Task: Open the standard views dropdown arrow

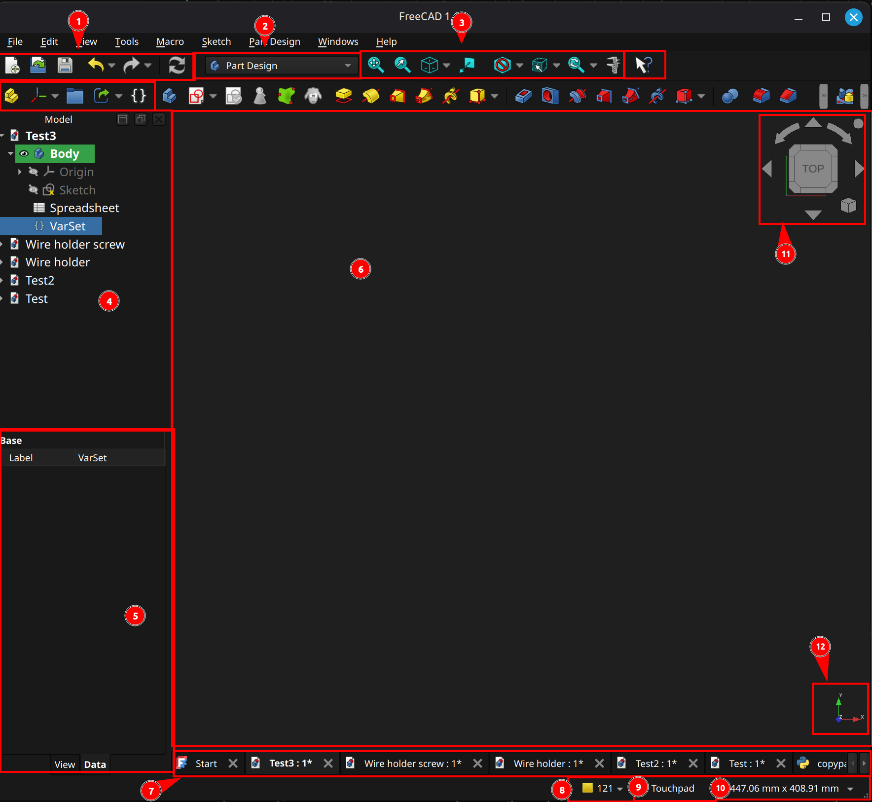Action: pos(446,66)
